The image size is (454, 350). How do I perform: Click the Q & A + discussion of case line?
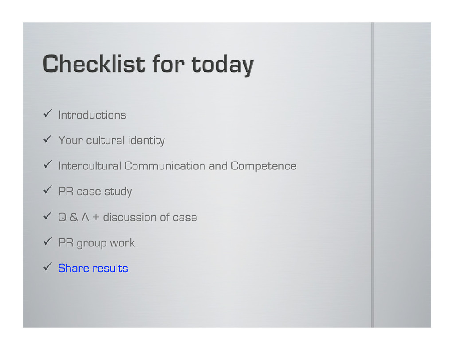pyautogui.click(x=127, y=217)
